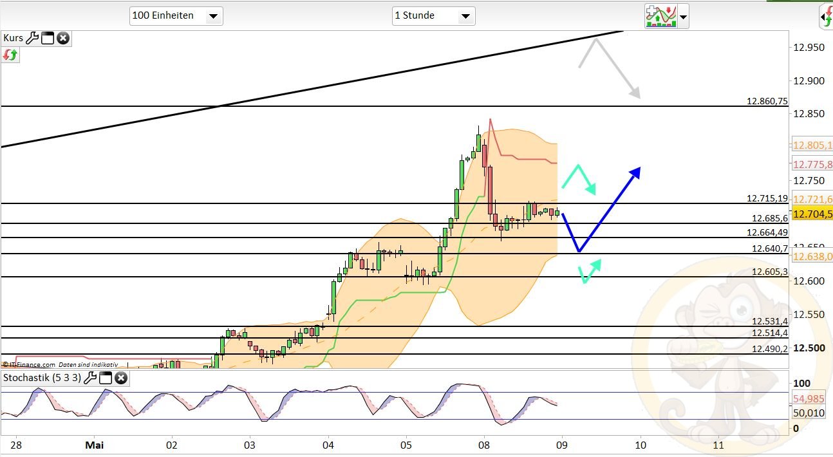Select the Stochastik (5 3 3) panel title

coord(41,378)
